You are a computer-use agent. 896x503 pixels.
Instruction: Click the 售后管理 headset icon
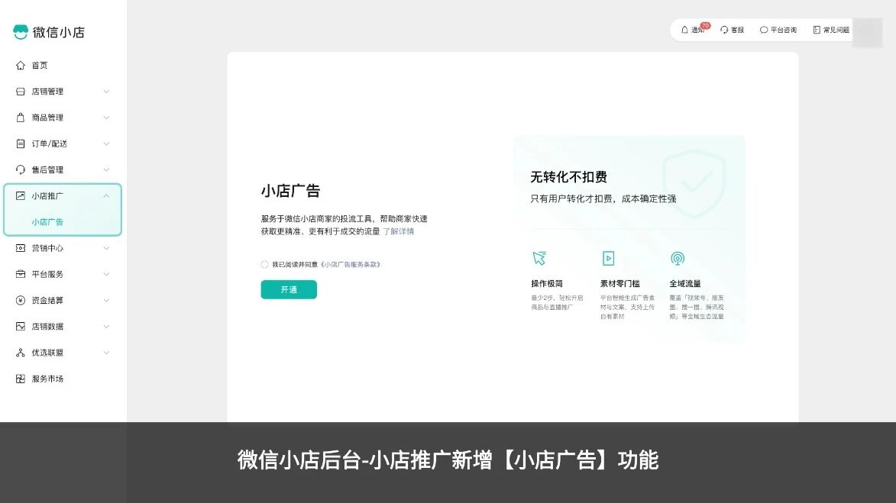[x=21, y=169]
